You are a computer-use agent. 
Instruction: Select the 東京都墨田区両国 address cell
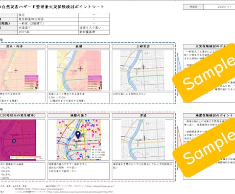[48, 19]
